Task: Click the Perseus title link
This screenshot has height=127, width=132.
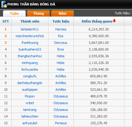Action: (61, 123)
